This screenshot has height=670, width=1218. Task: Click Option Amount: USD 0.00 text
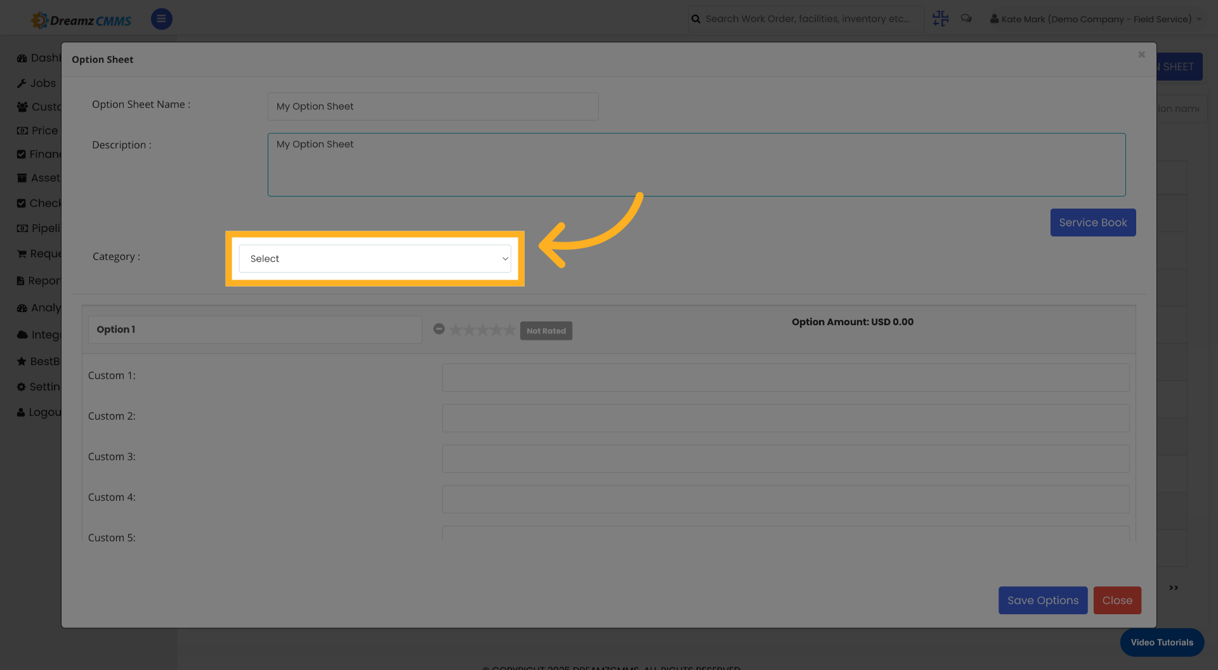coord(853,322)
